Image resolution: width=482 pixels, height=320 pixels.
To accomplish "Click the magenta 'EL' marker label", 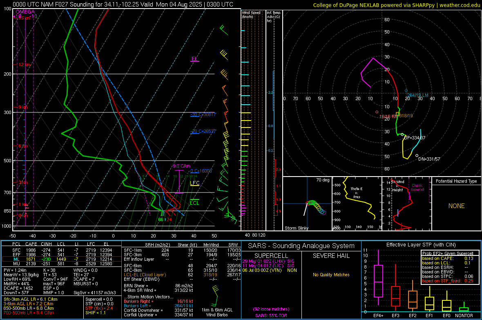I will tap(194, 58).
